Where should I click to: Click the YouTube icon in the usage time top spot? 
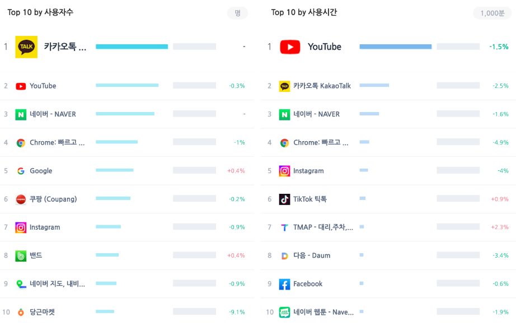[x=290, y=46]
